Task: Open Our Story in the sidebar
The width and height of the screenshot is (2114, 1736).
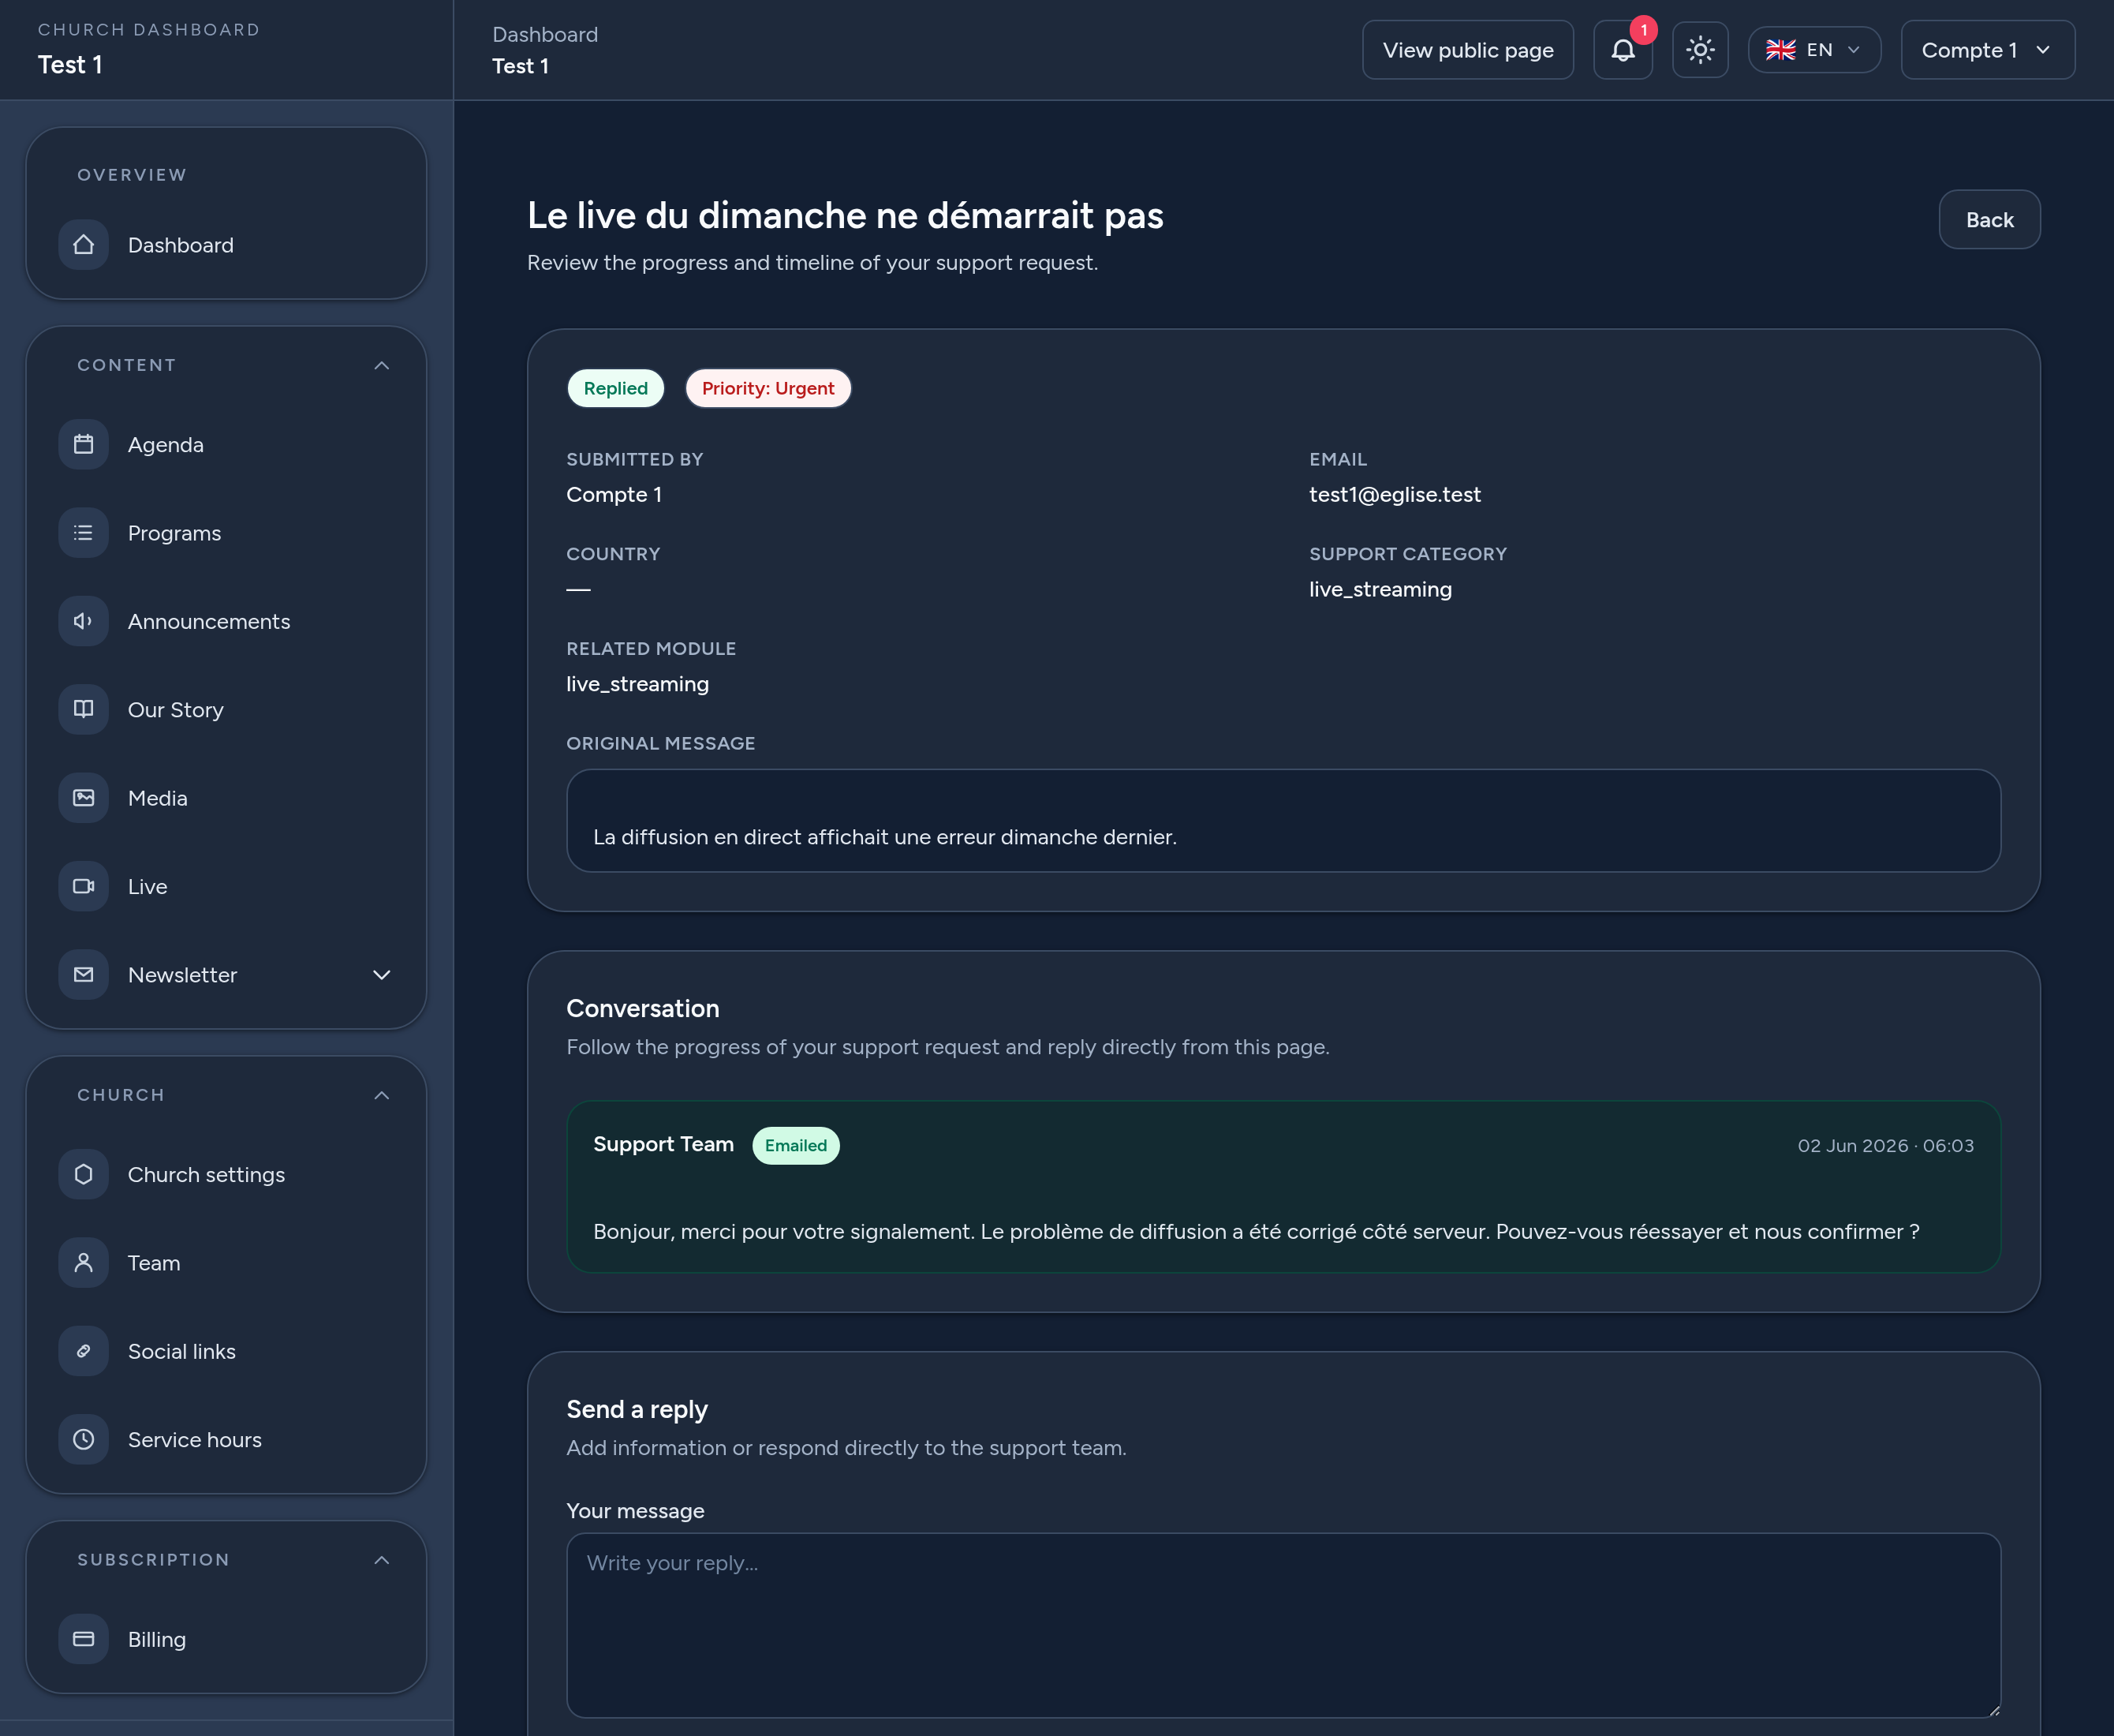Action: coord(226,710)
